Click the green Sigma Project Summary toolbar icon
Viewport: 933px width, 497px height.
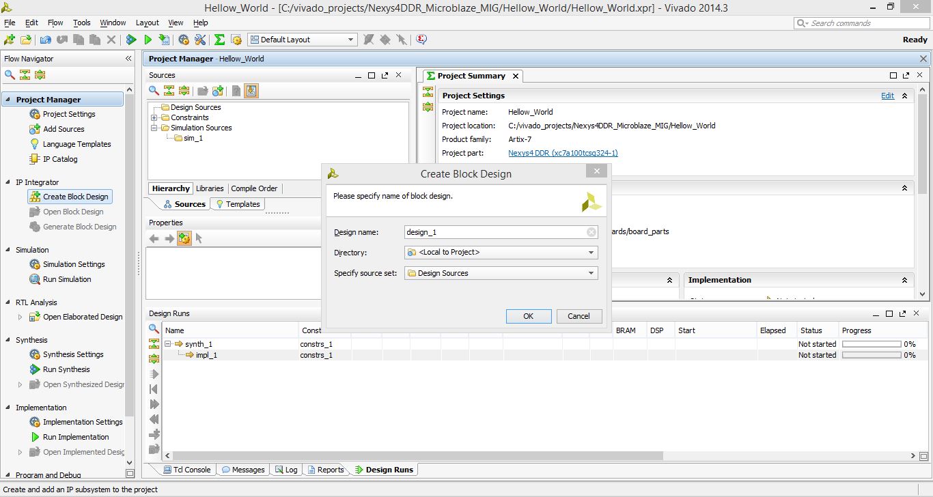(x=219, y=40)
